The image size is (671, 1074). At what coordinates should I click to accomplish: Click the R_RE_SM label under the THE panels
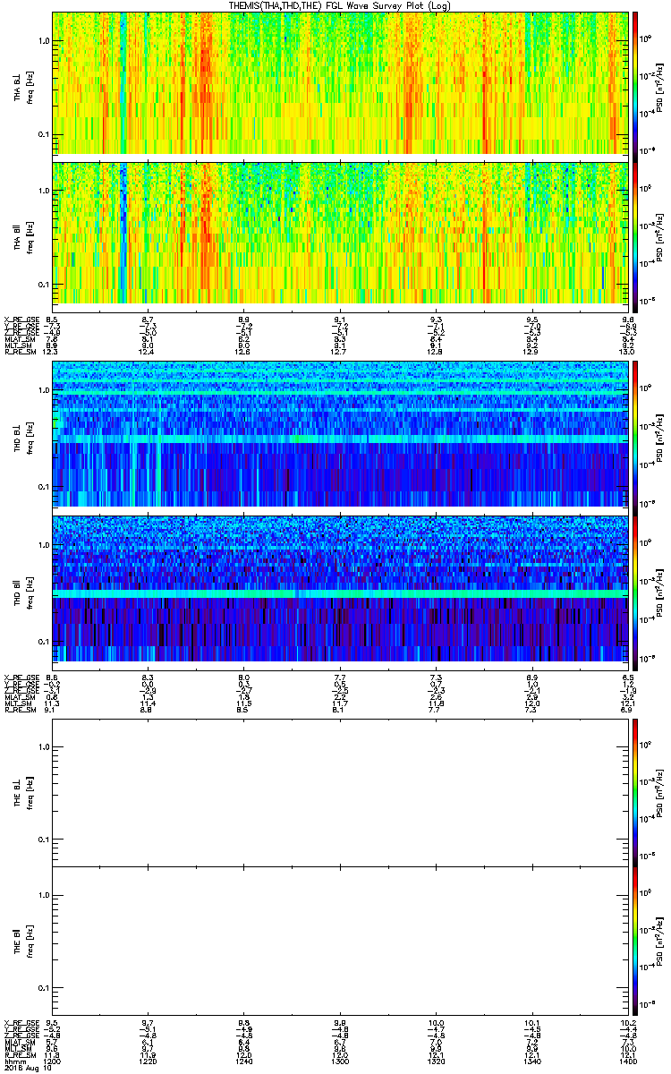(19, 1055)
